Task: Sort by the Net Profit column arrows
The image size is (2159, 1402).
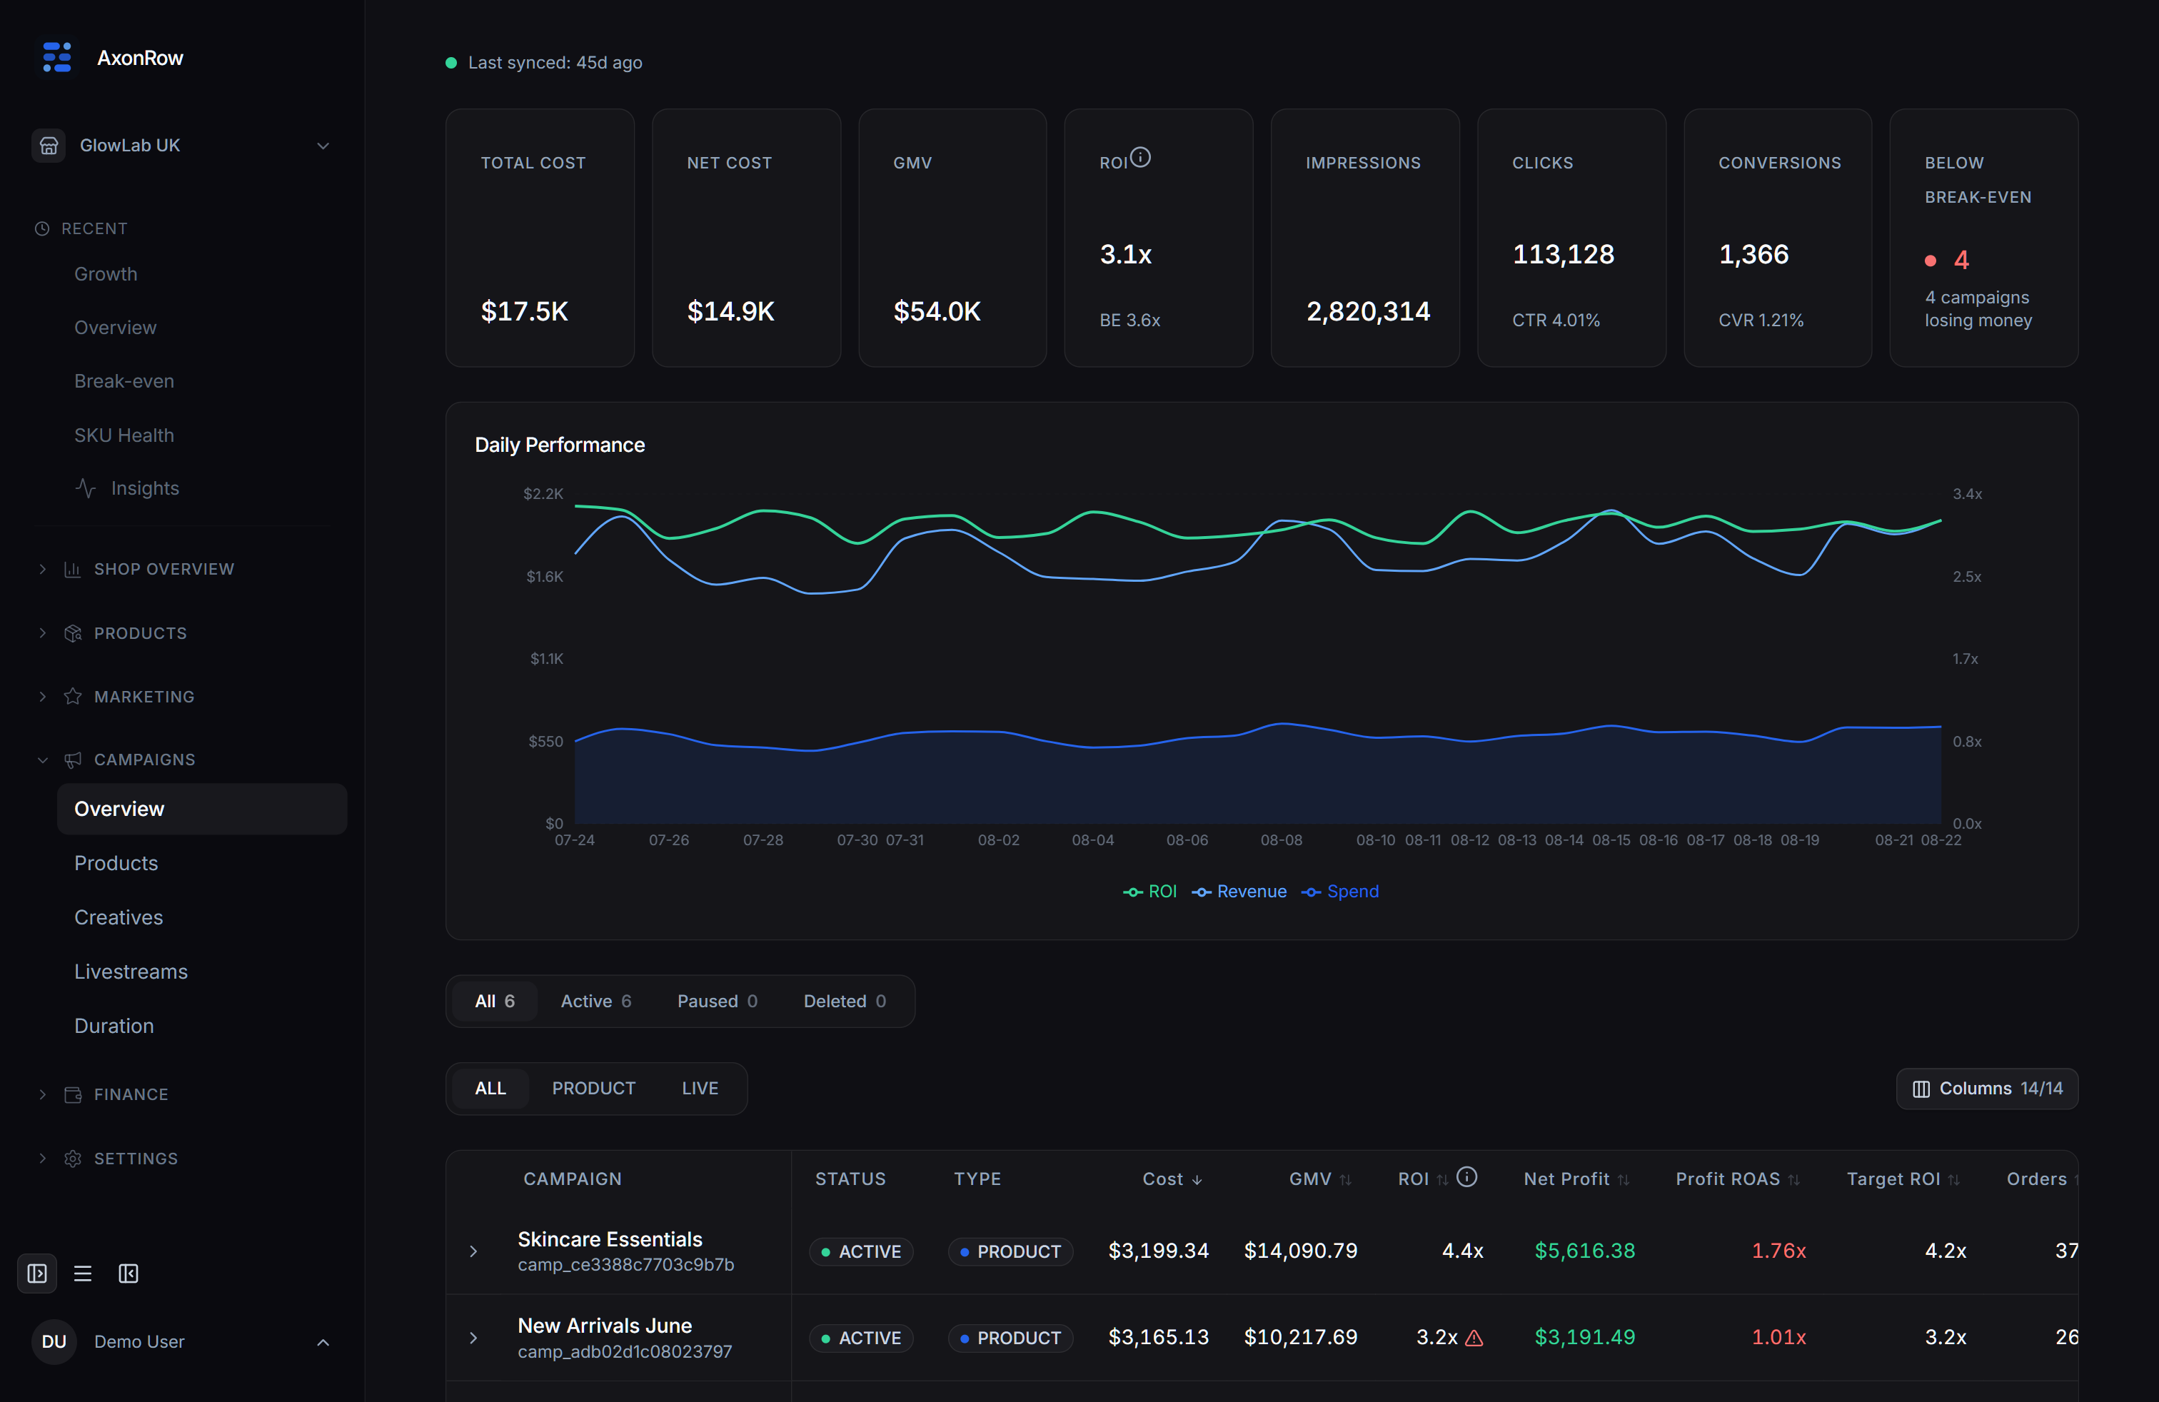Action: coord(1623,1180)
